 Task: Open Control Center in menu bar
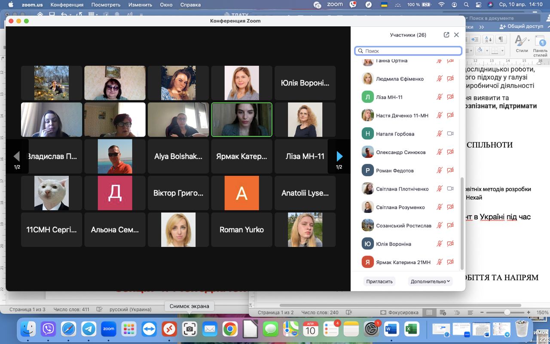[478, 5]
